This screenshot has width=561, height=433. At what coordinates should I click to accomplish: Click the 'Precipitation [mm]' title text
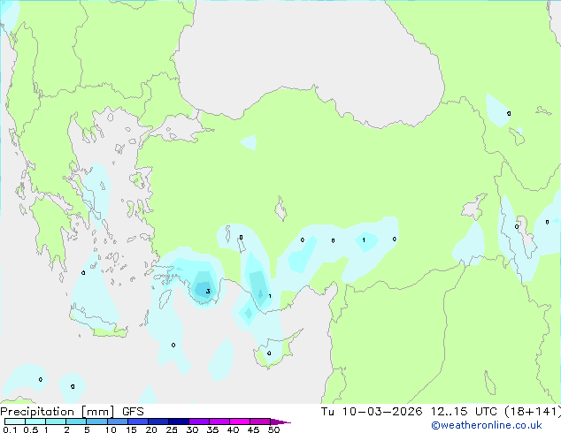[x=58, y=412]
